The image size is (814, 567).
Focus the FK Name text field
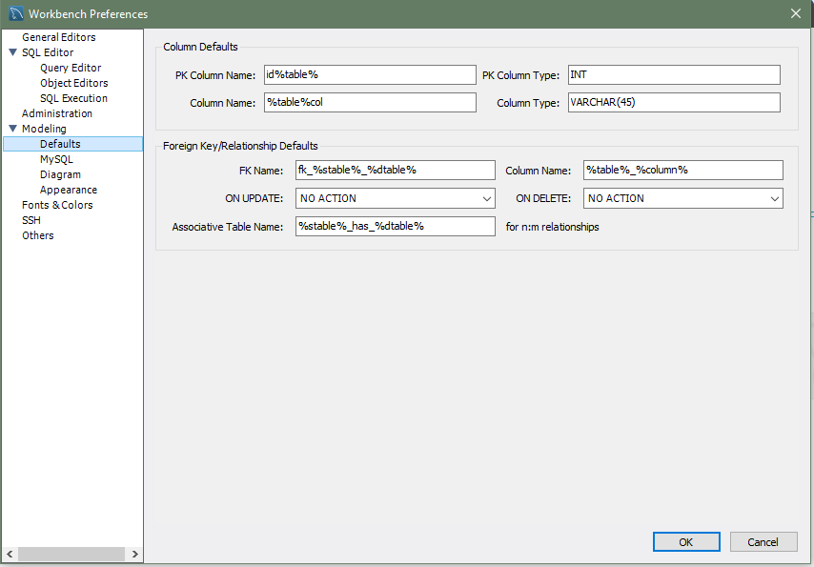coord(395,170)
